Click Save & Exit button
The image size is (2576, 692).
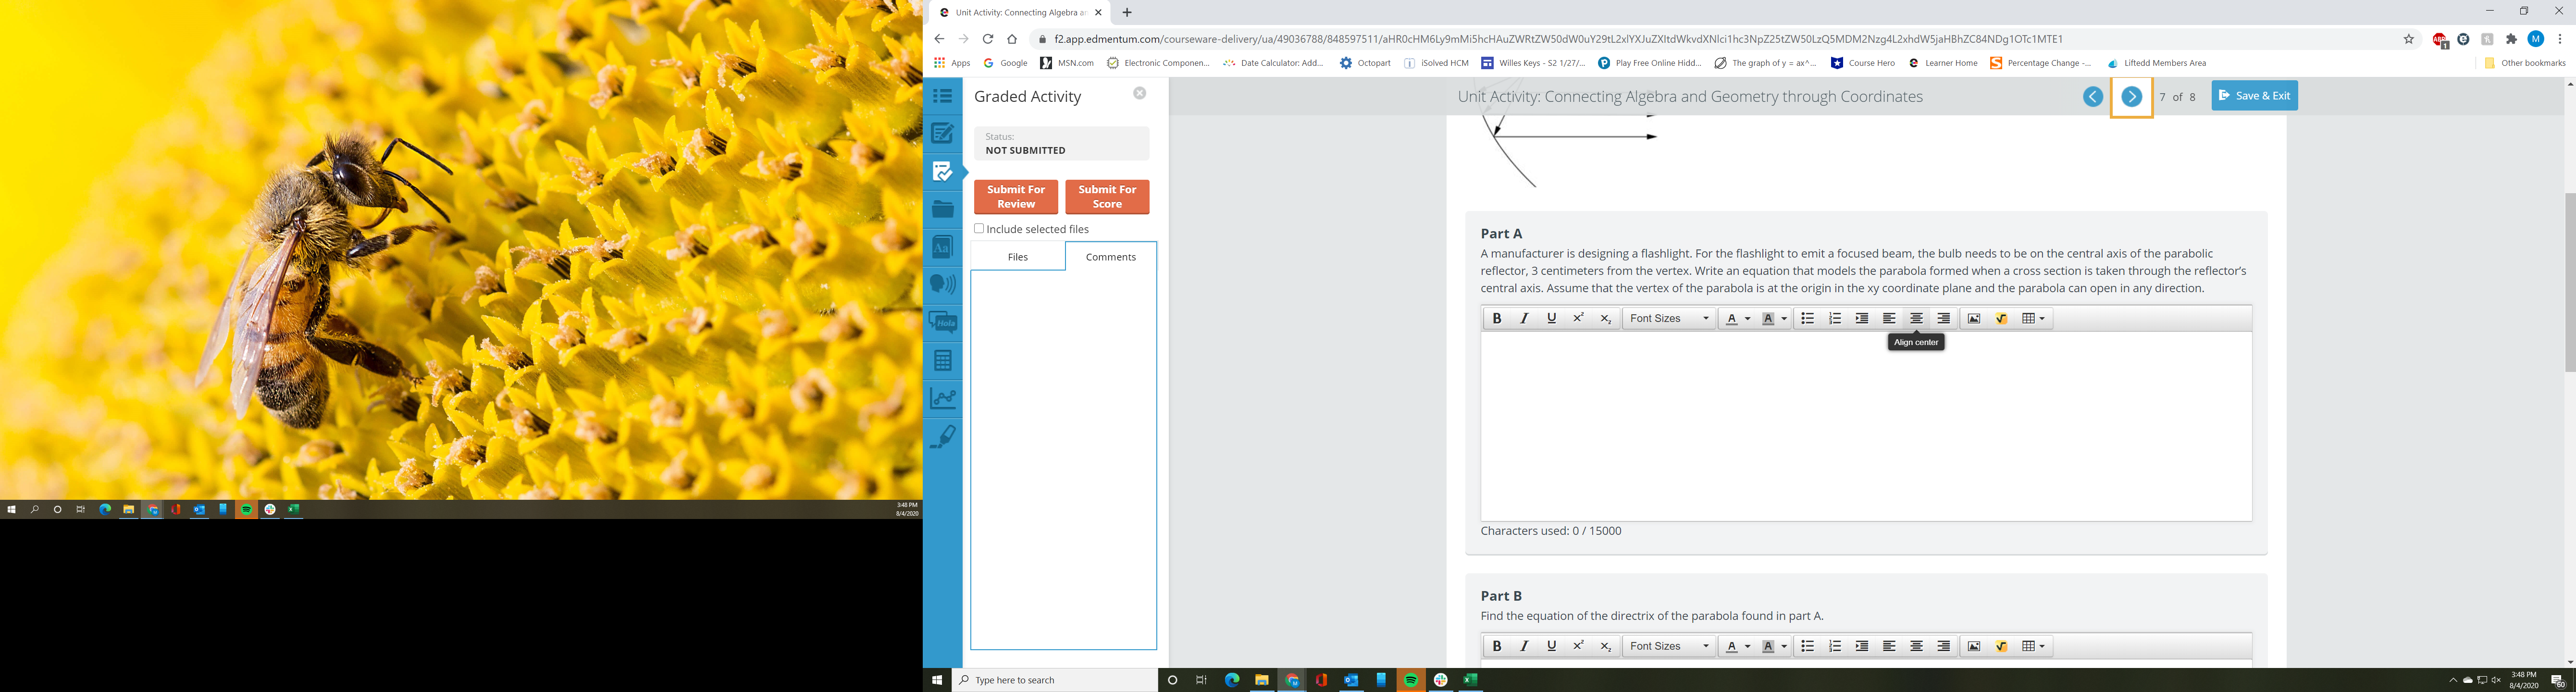(2254, 96)
